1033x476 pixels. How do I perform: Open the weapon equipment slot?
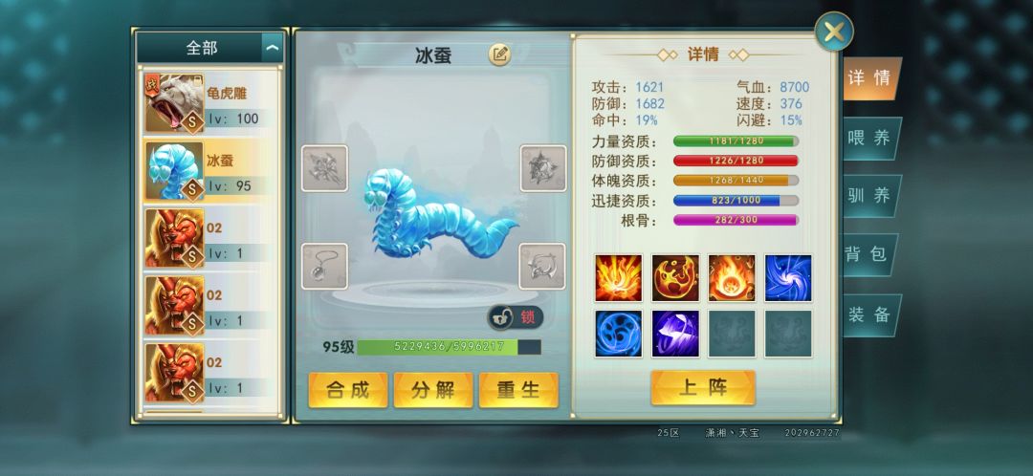(x=325, y=168)
